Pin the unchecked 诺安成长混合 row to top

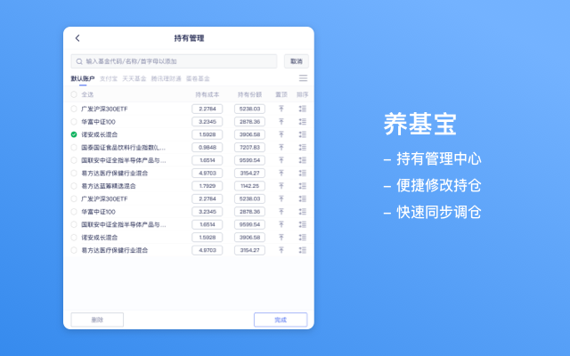coord(281,238)
